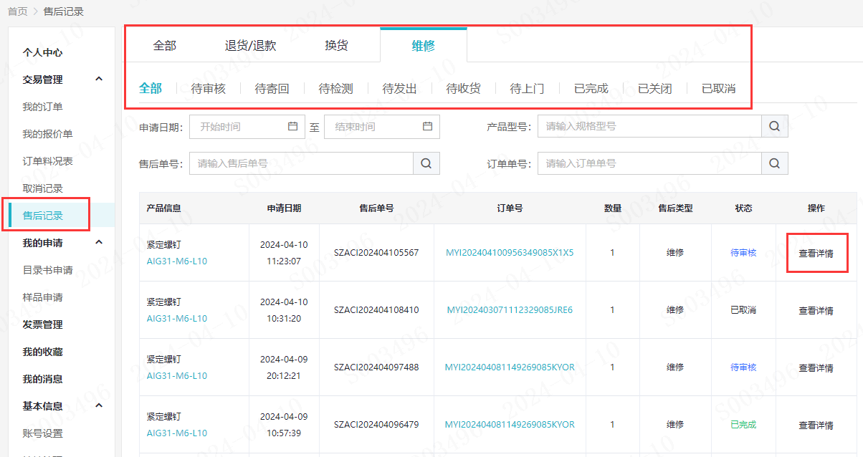
Task: Click search icon beside 产品型号 field
Action: [774, 127]
